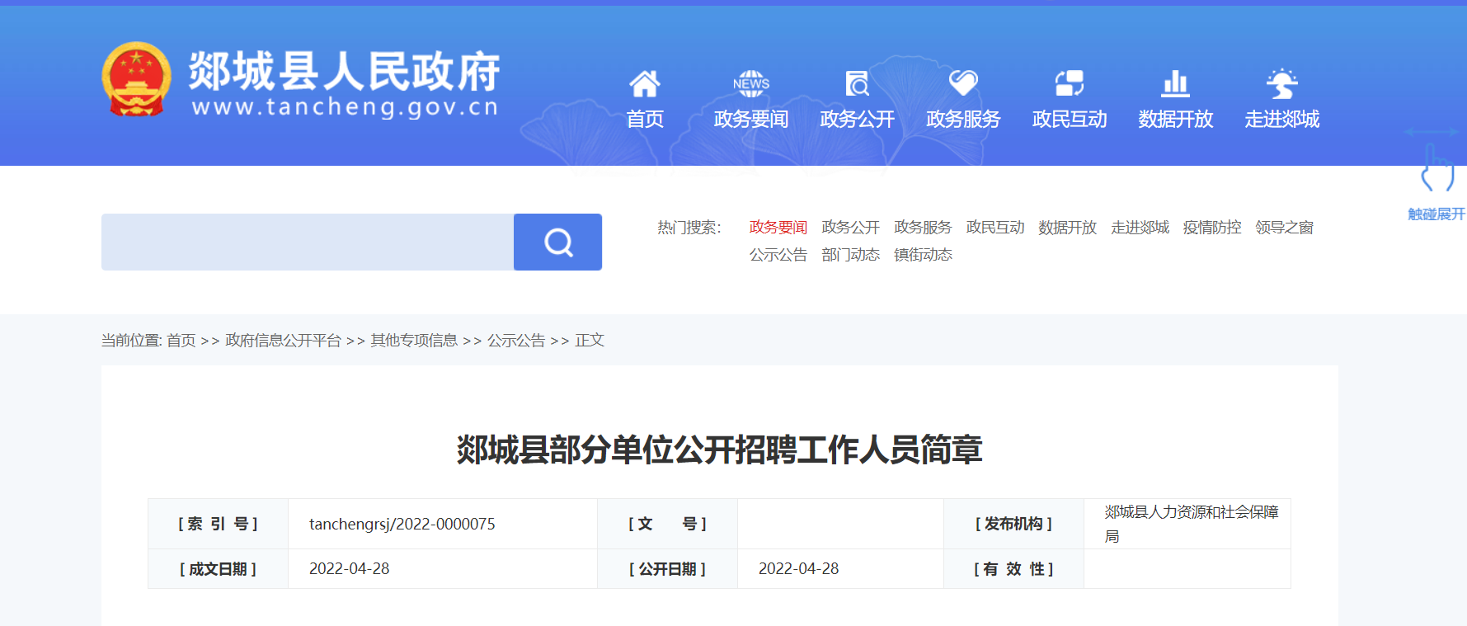
Task: Open 政府信息公开平台 in the breadcrumb
Action: [x=283, y=341]
